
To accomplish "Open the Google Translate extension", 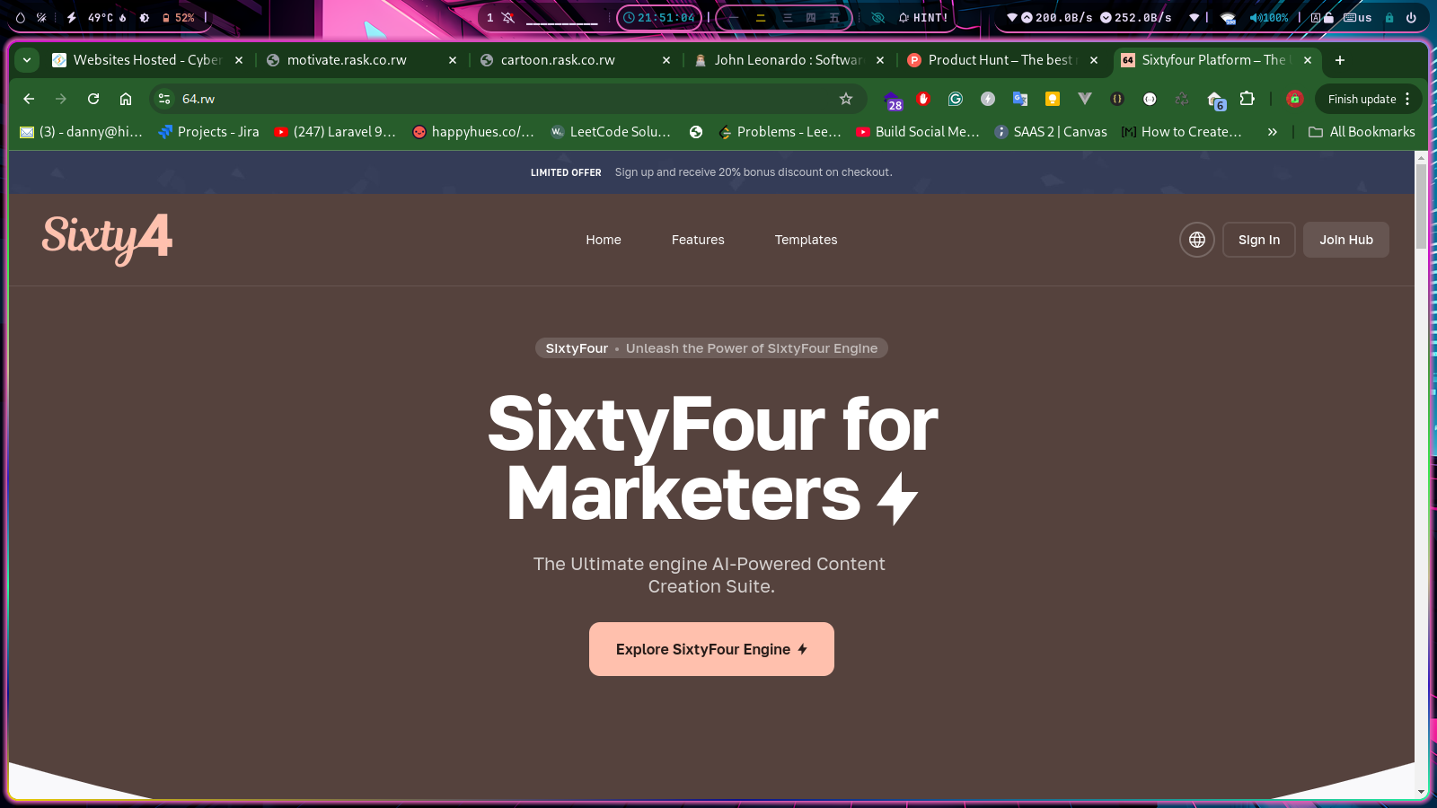I will pos(1020,99).
